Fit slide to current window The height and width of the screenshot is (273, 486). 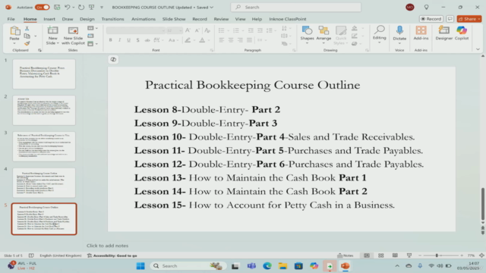[x=481, y=256]
